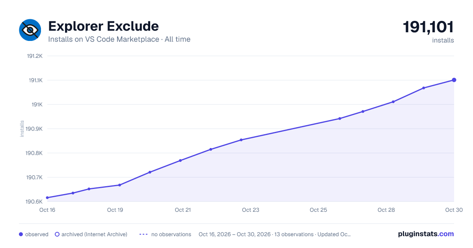473x248 pixels.
Task: Click the 191K y-axis label
Action: [x=37, y=104]
